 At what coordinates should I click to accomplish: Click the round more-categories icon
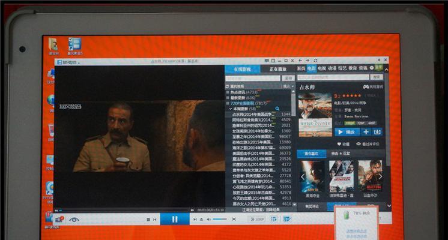371,68
